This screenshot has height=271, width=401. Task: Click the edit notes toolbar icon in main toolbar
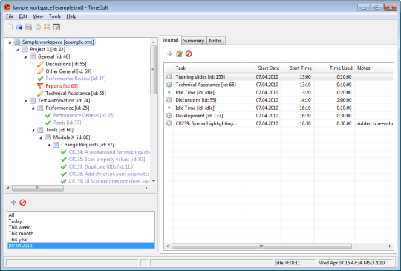56,27
